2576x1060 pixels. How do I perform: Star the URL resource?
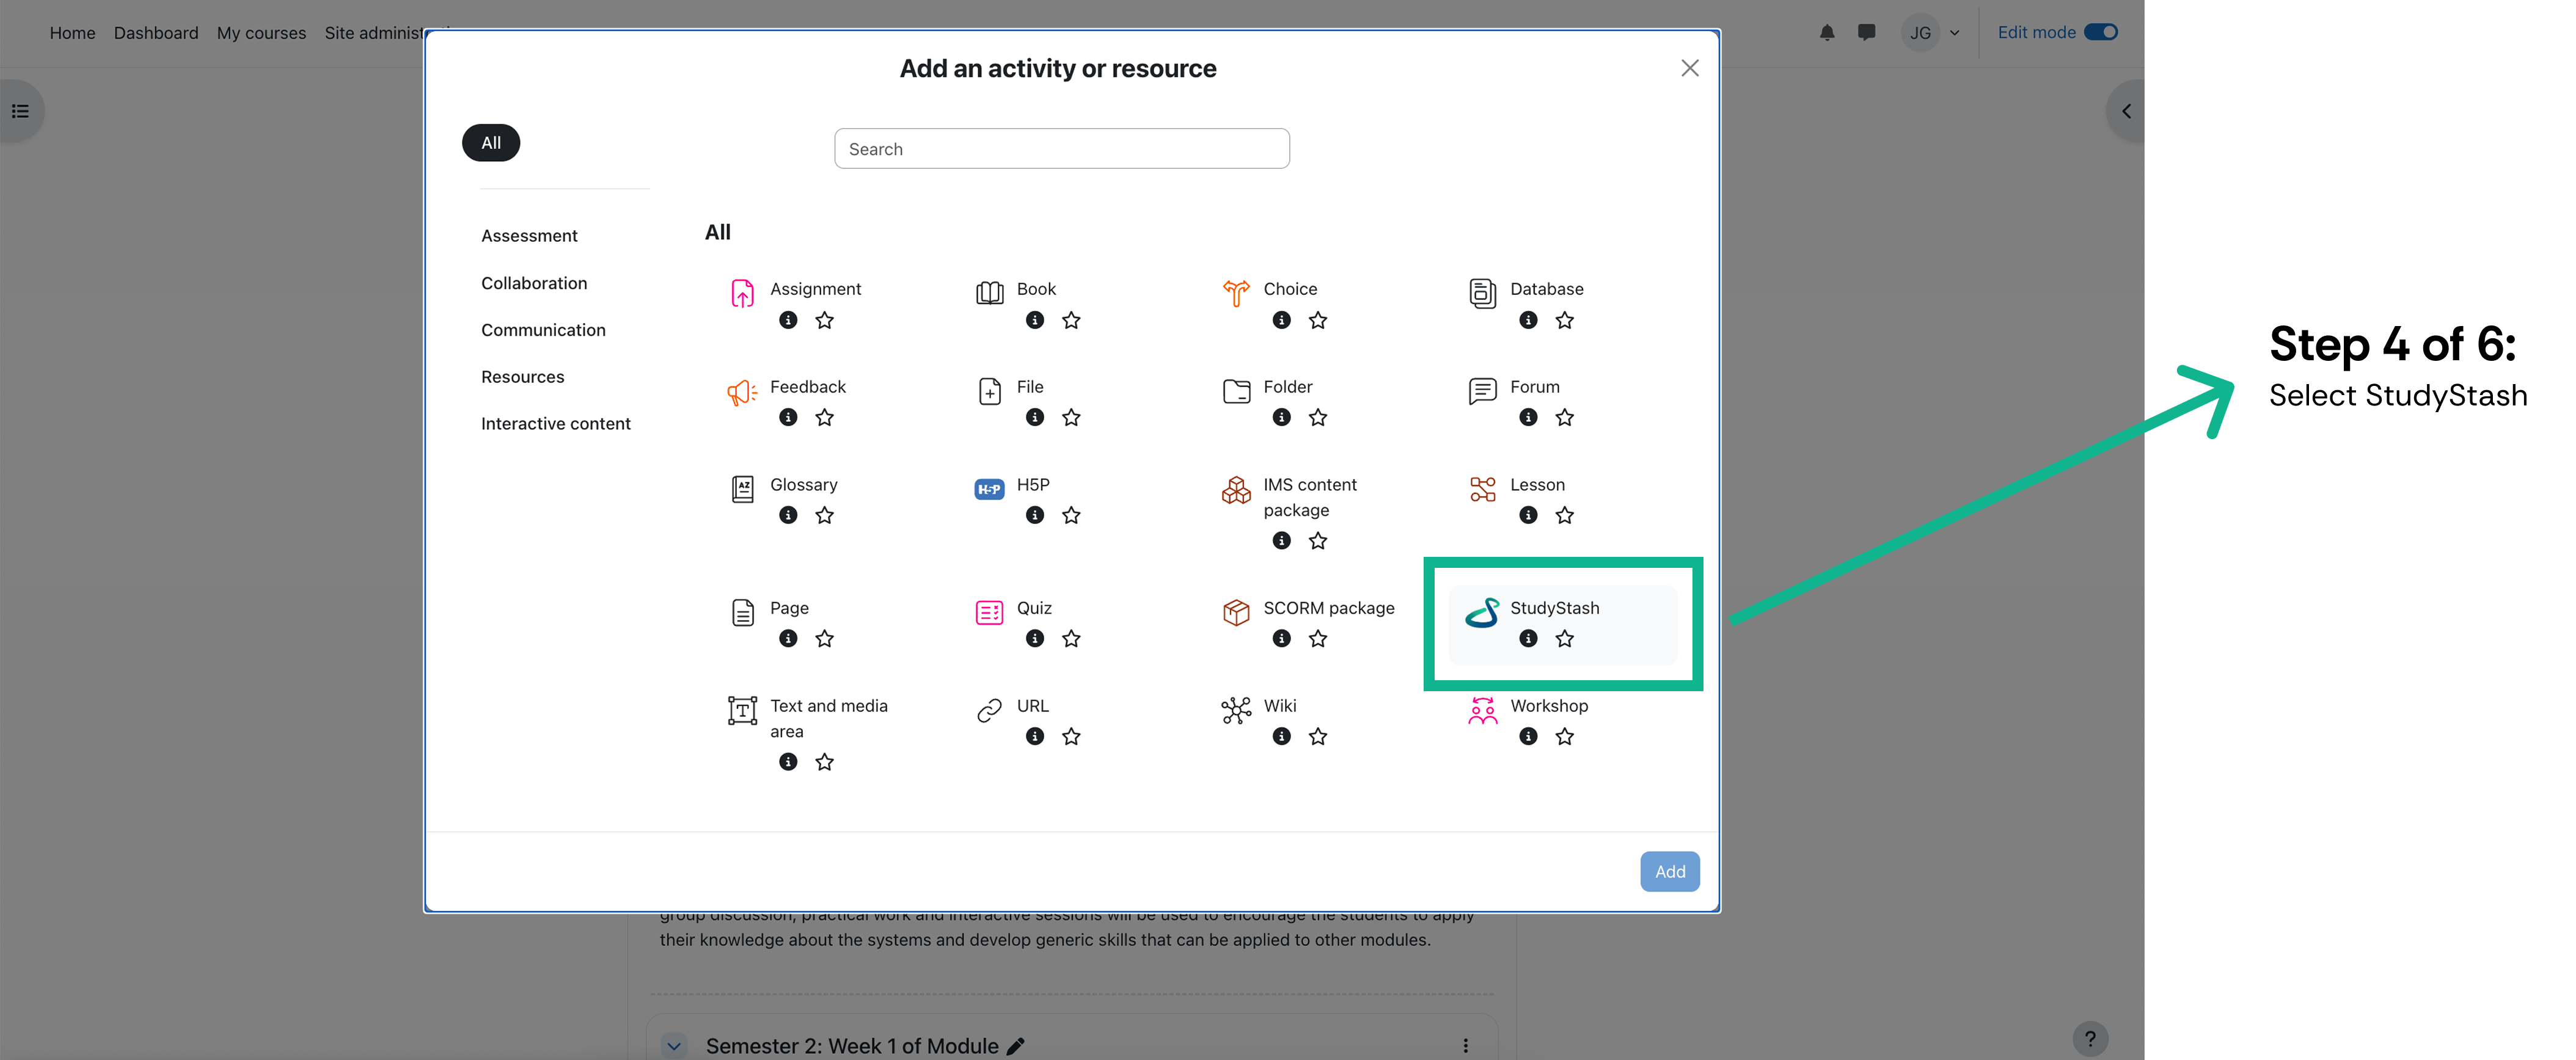pyautogui.click(x=1071, y=738)
